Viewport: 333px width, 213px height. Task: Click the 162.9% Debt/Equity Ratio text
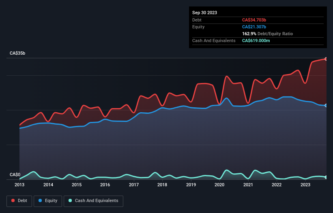click(267, 34)
